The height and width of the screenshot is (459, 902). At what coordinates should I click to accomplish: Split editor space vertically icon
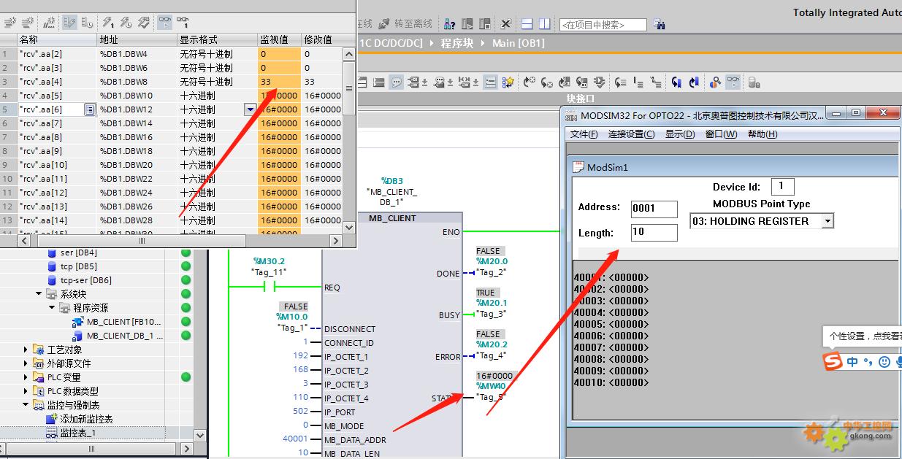544,24
